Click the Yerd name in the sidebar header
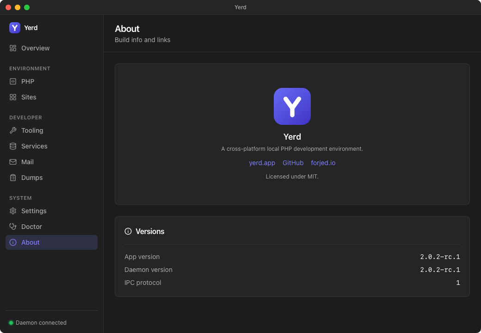 click(x=31, y=28)
